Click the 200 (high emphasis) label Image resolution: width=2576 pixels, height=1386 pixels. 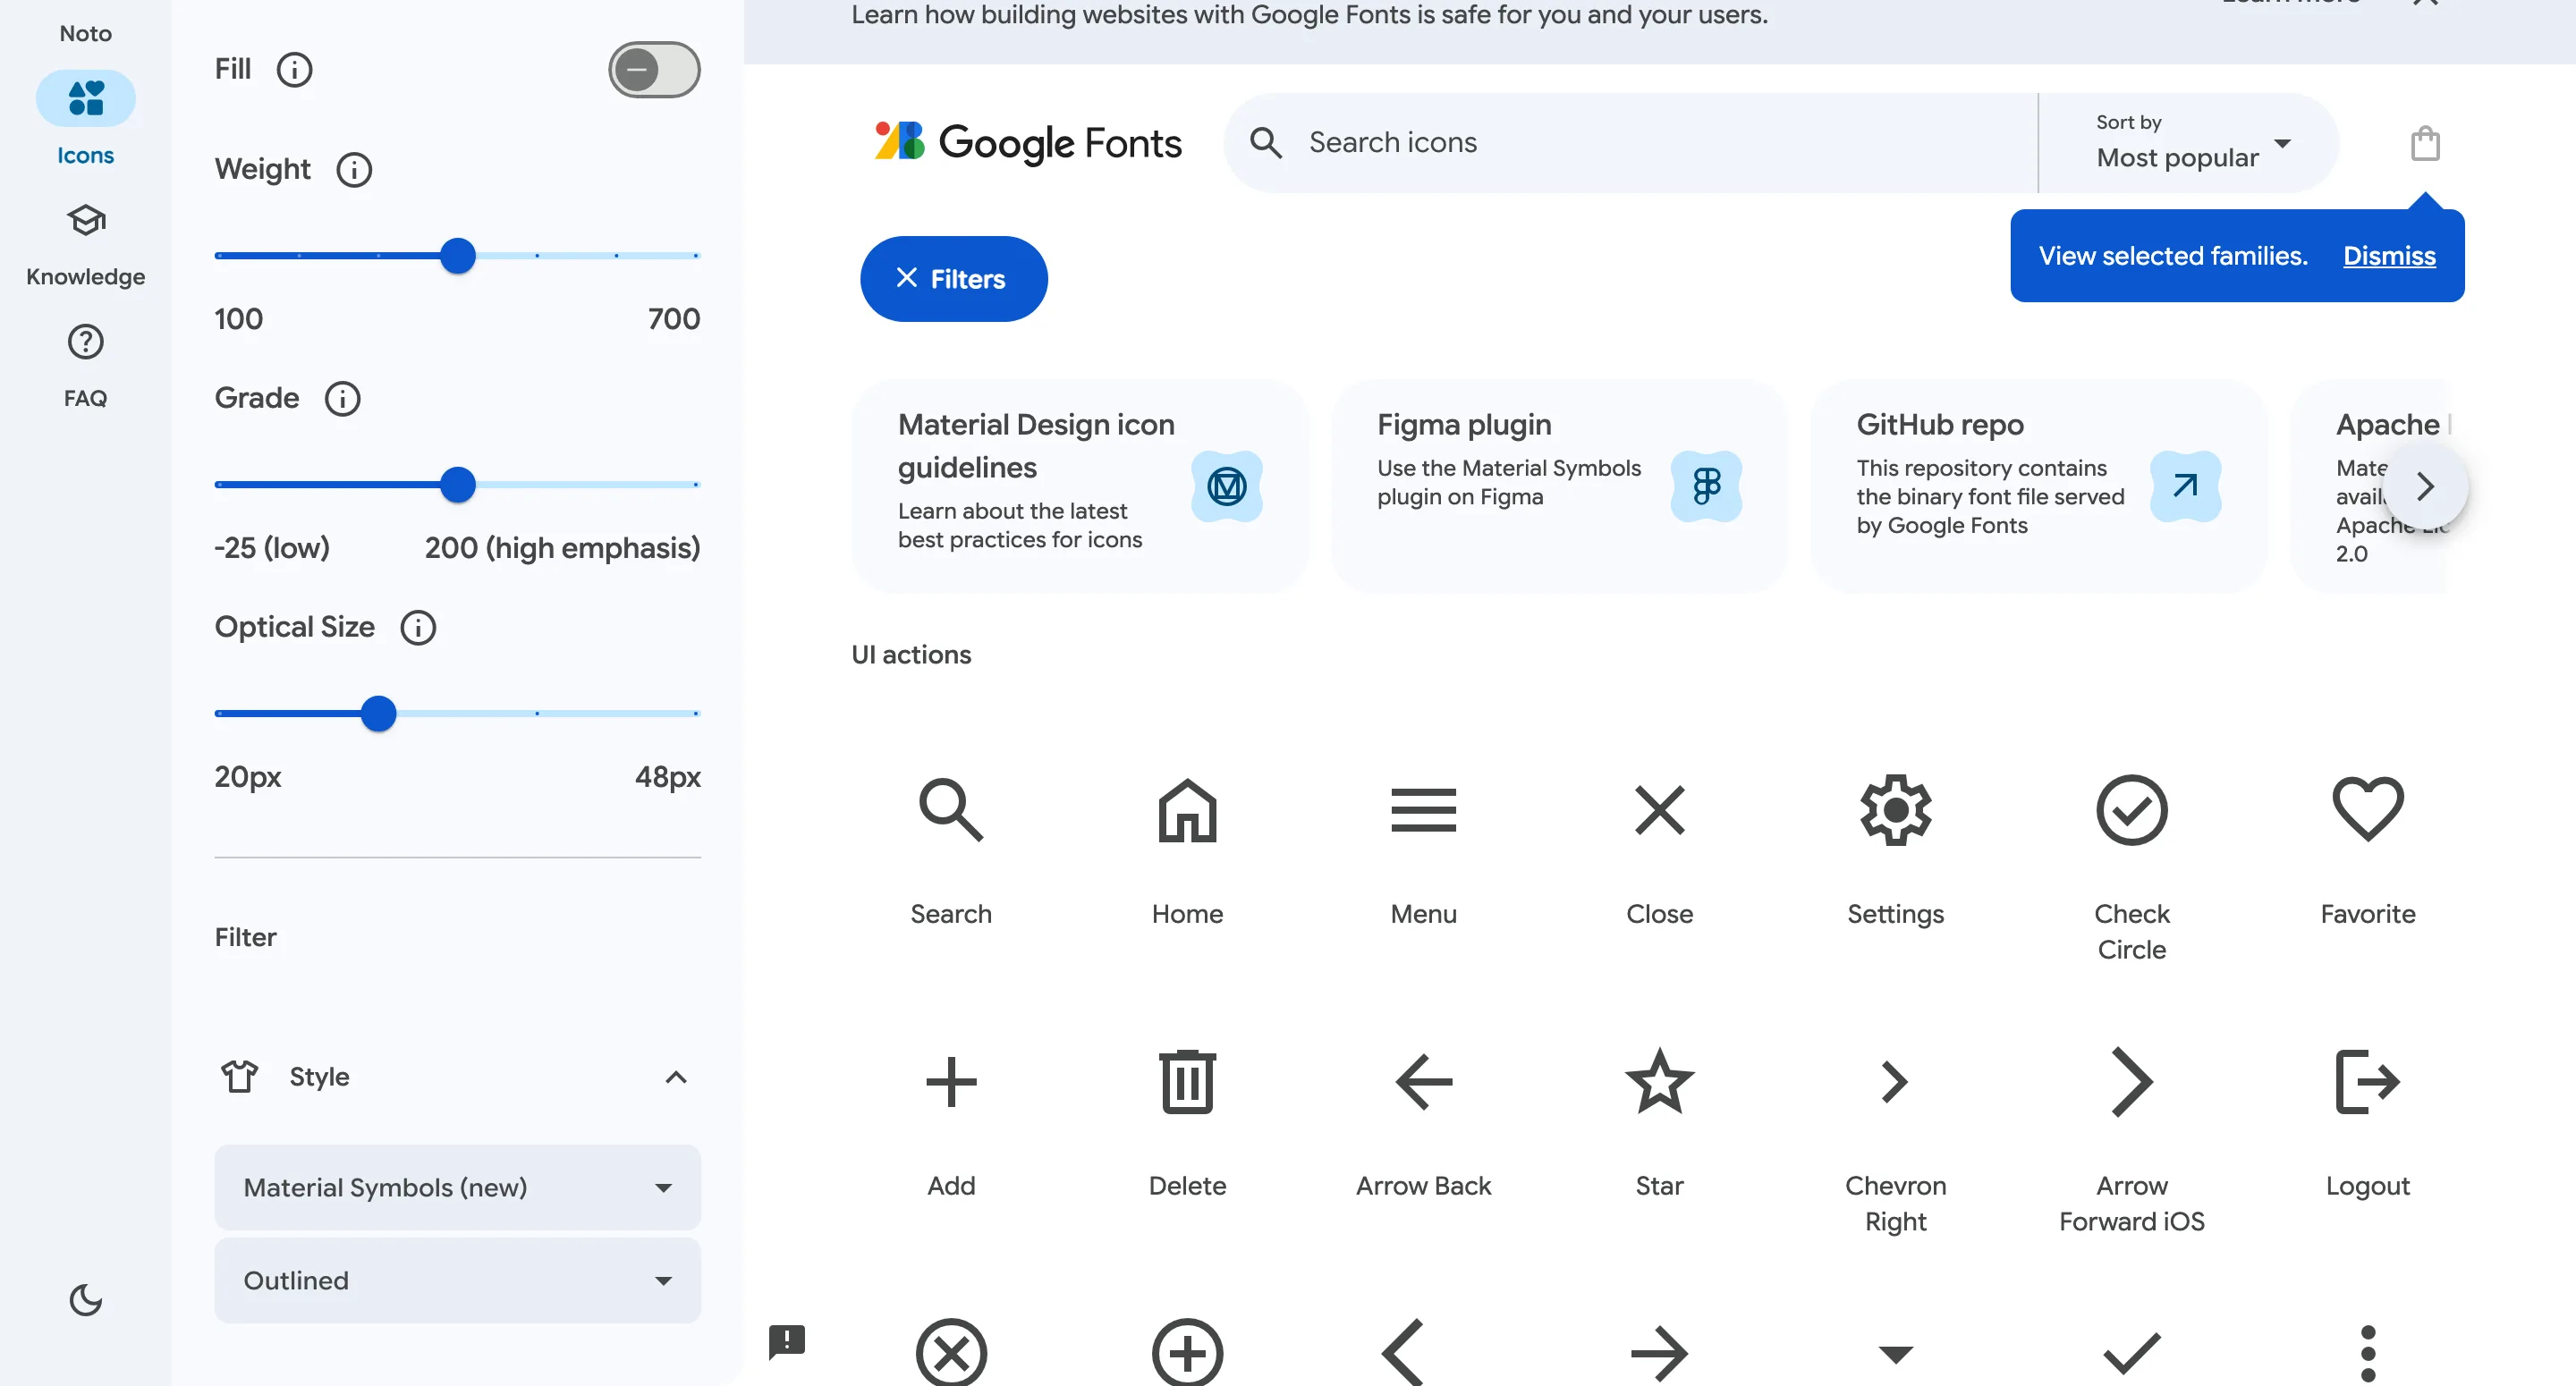point(562,547)
